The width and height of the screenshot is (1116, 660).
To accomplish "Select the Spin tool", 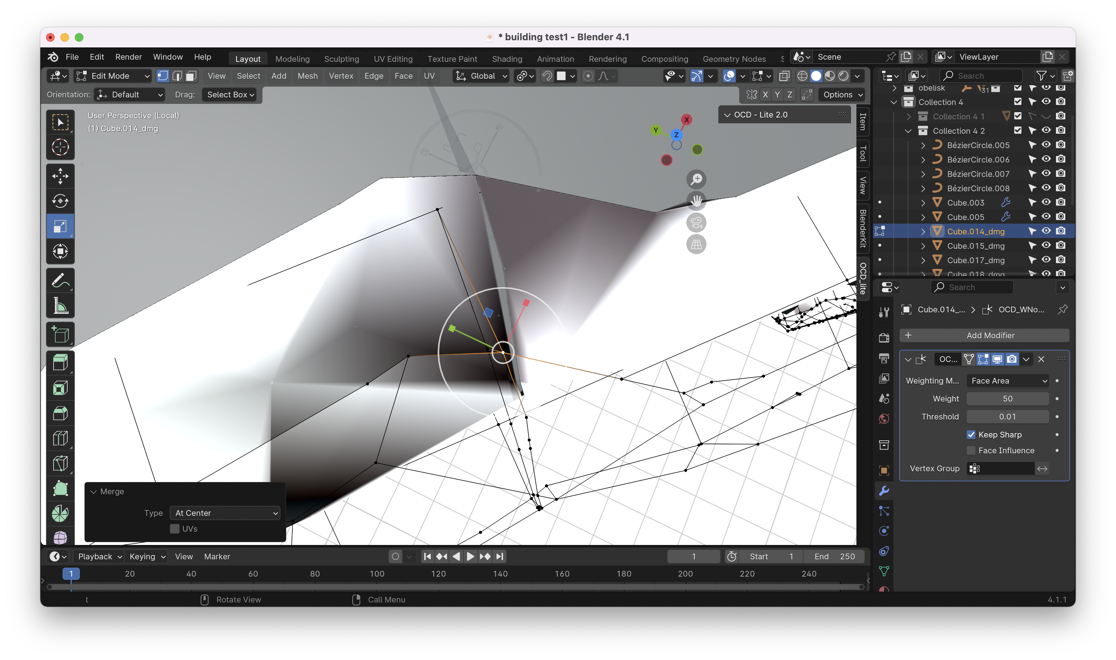I will (x=60, y=514).
